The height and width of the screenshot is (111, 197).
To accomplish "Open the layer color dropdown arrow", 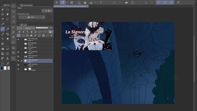I will [52, 32].
